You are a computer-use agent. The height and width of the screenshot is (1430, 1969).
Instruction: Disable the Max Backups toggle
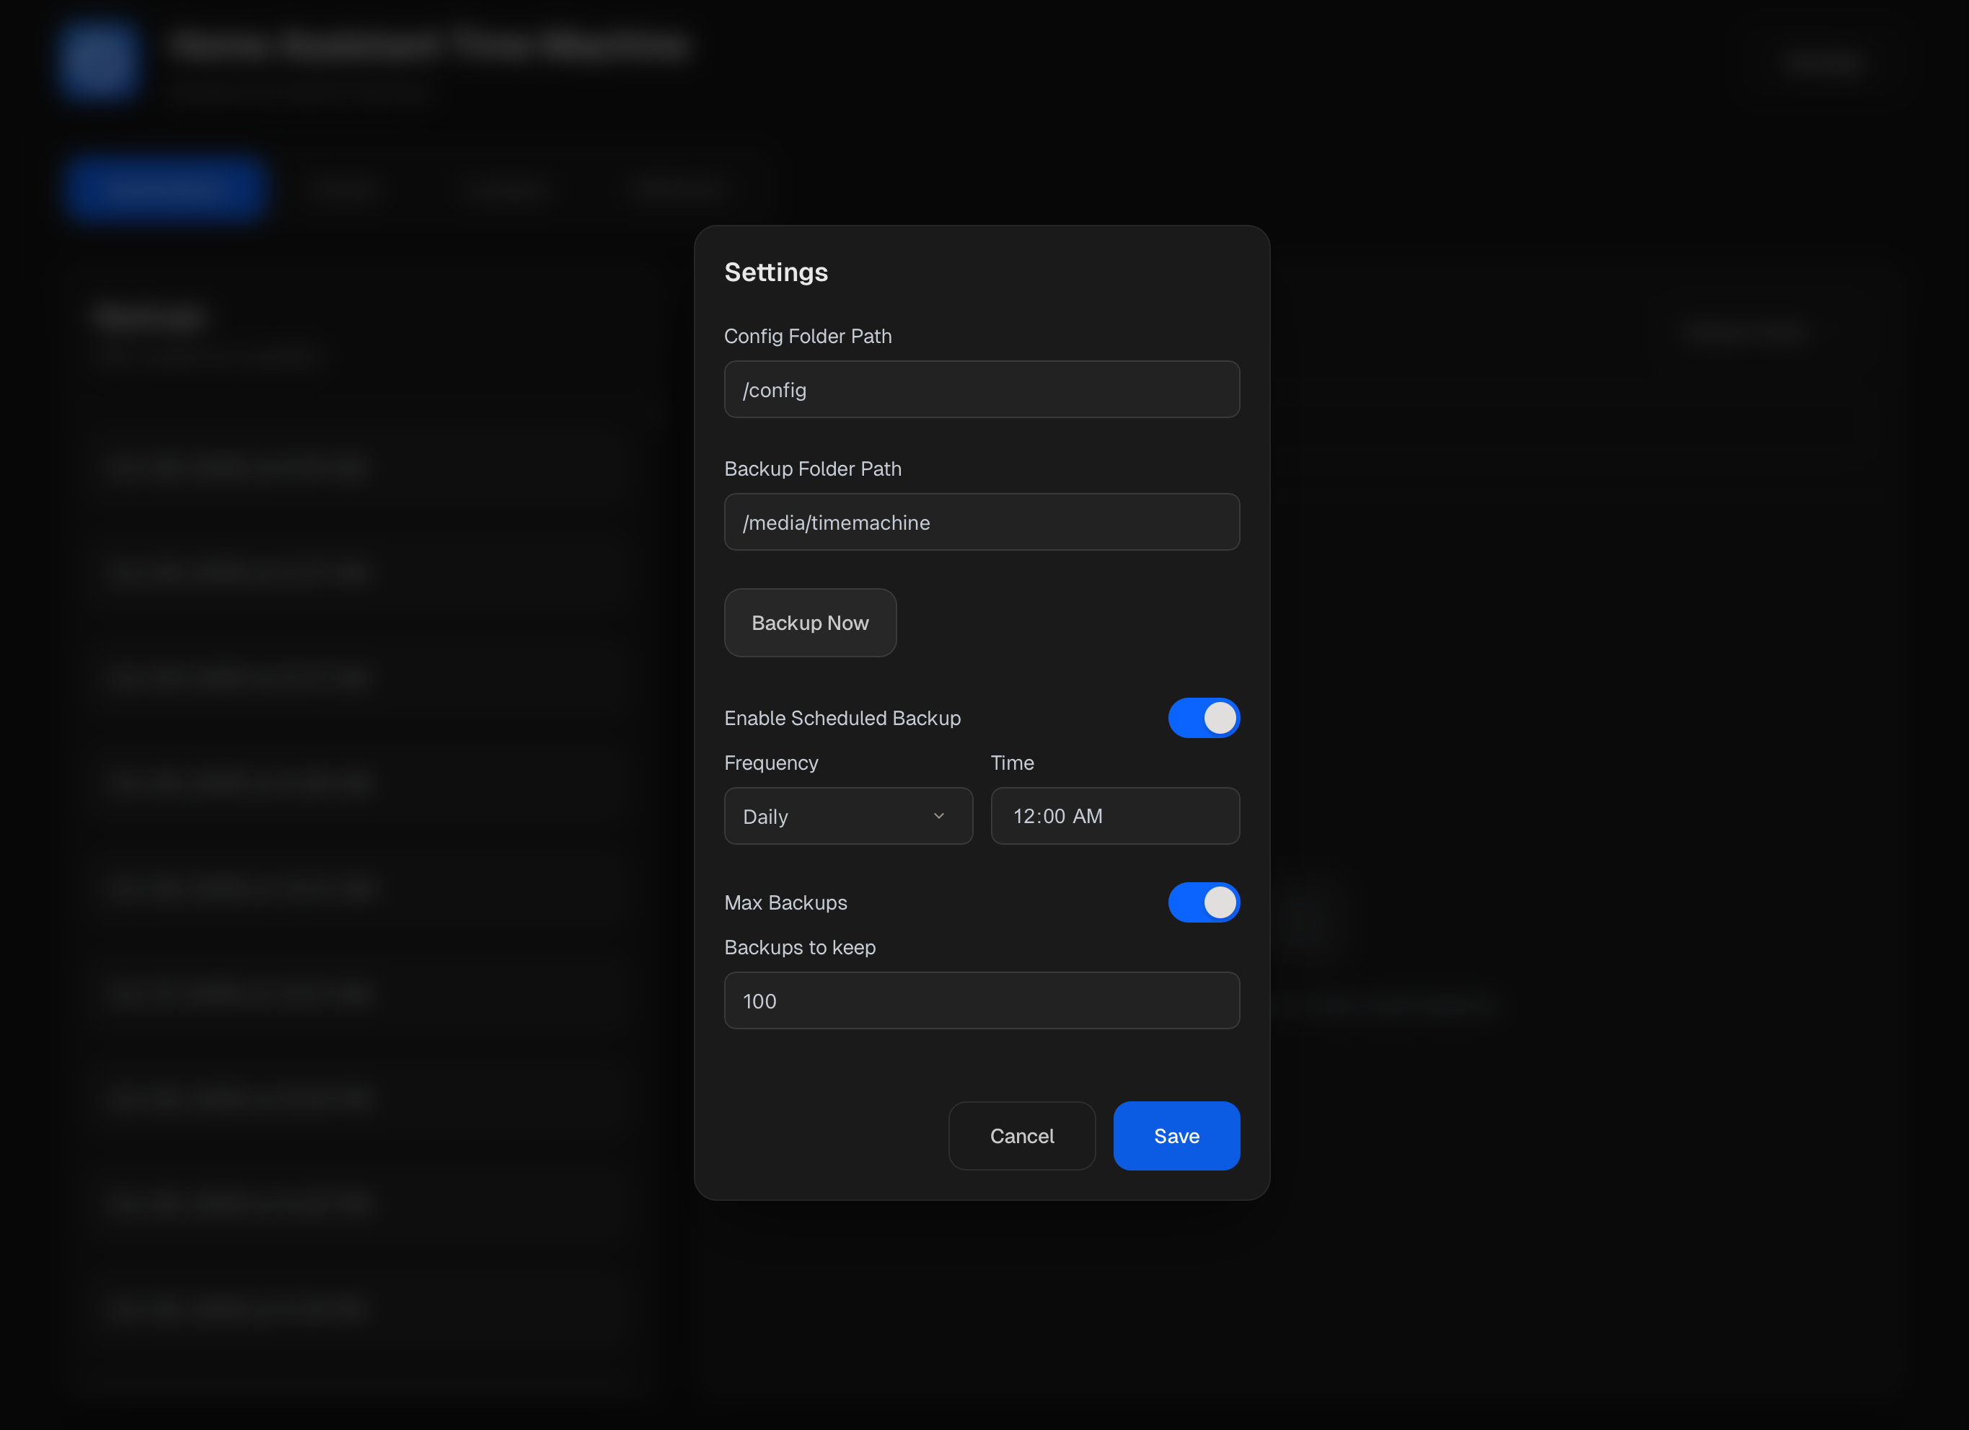click(1203, 902)
